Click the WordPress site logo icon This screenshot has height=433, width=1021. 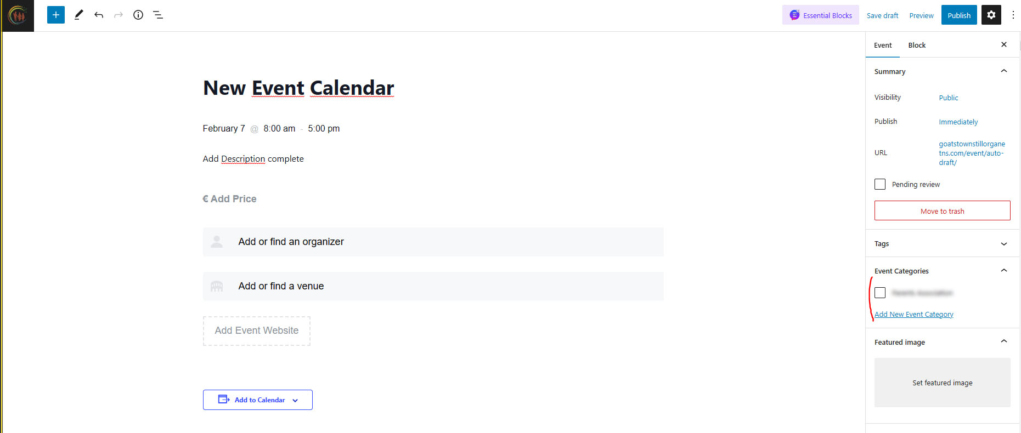pyautogui.click(x=18, y=15)
